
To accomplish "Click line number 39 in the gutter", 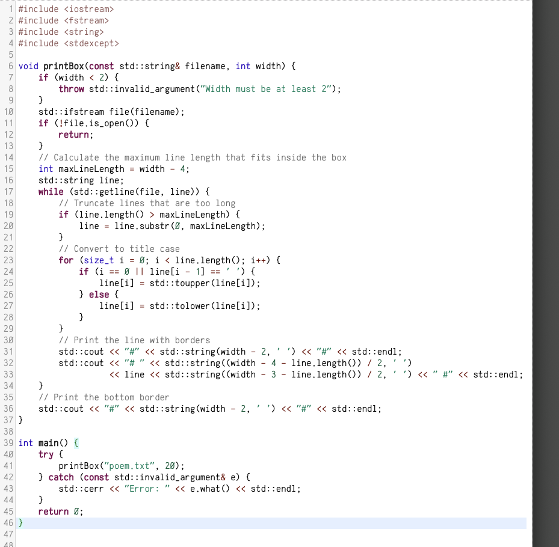I will click(x=8, y=443).
